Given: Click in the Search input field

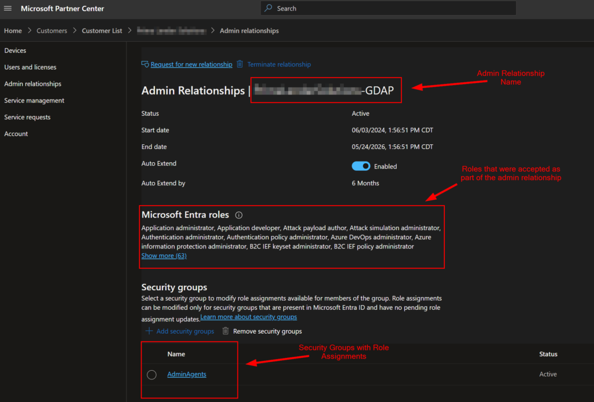Looking at the screenshot, I should [394, 9].
